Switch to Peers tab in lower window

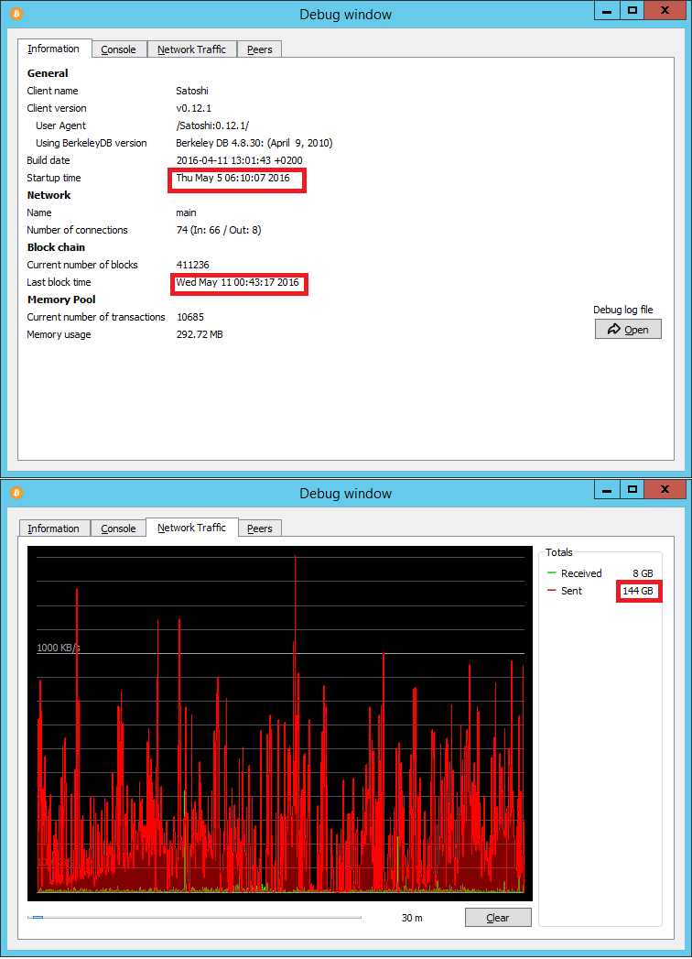click(x=260, y=529)
